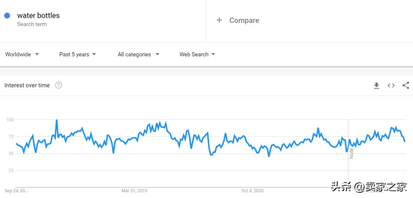
Task: Click the download CSV icon
Action: [x=376, y=85]
